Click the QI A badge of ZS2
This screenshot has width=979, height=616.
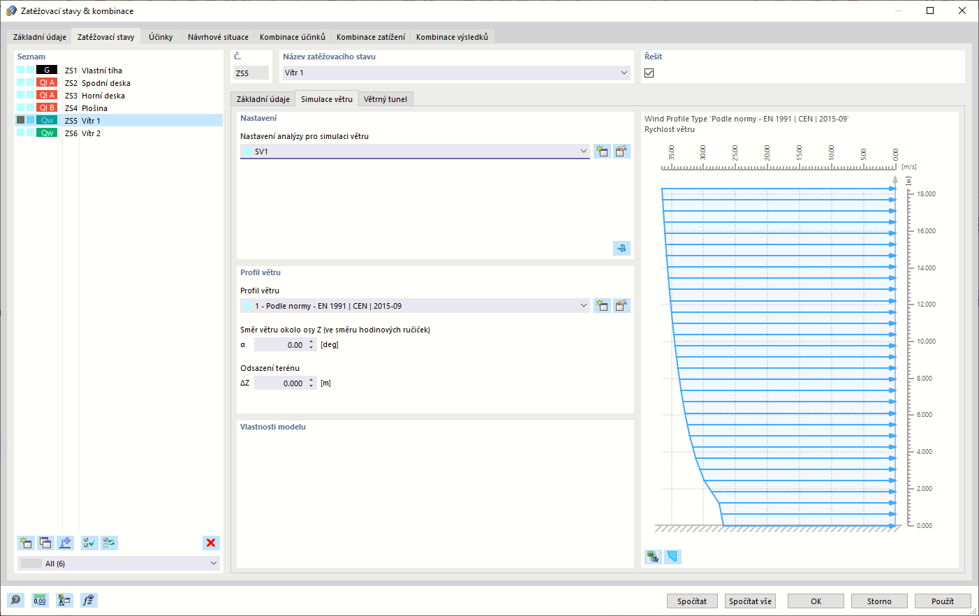[47, 82]
